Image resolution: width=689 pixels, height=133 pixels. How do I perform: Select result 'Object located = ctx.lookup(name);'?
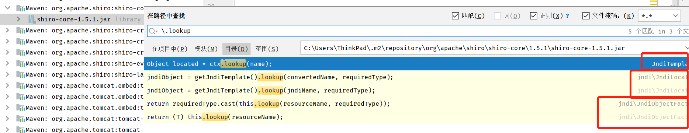[416, 64]
